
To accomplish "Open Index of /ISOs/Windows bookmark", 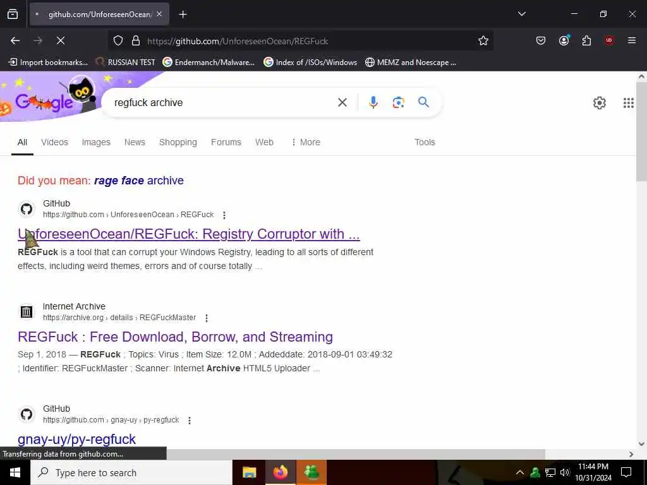I will click(x=310, y=63).
